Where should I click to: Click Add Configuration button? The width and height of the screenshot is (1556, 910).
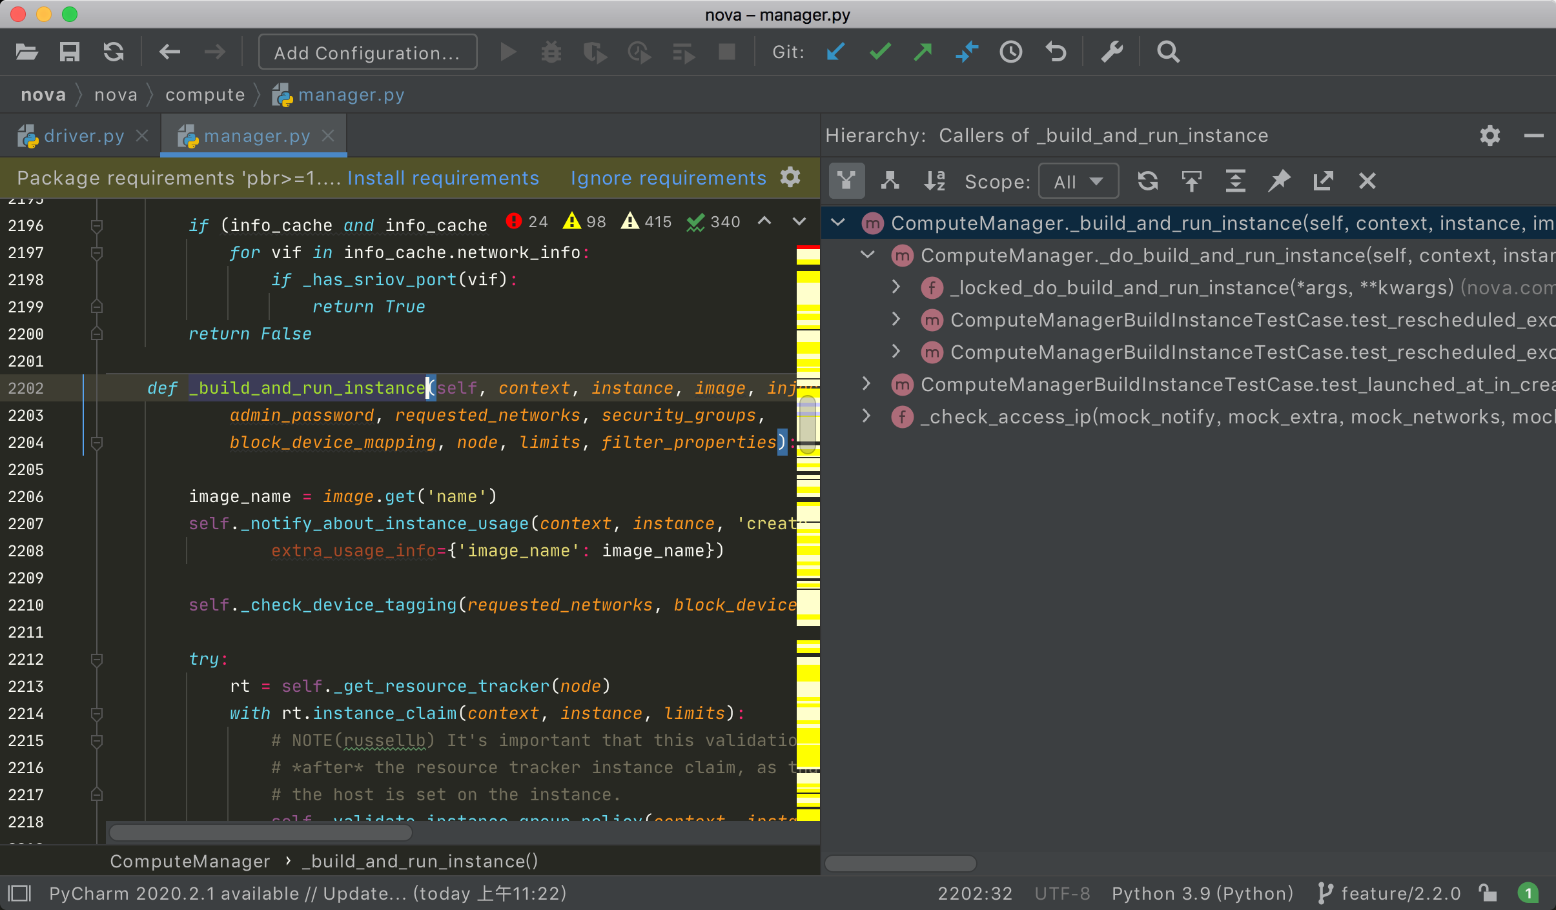367,52
